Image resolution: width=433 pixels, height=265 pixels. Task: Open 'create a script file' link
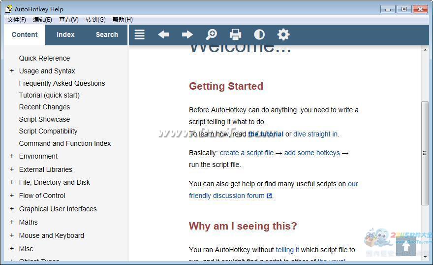tap(247, 153)
